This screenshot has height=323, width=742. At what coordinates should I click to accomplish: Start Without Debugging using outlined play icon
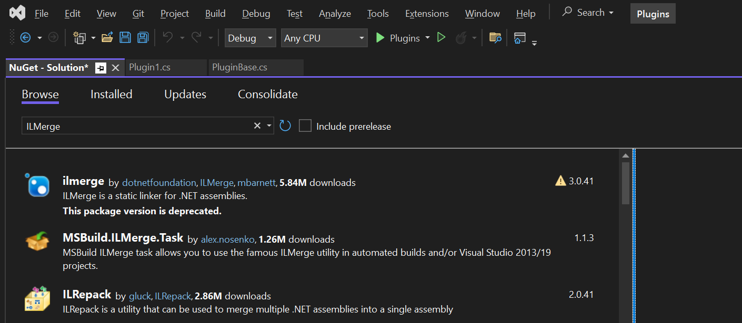click(x=442, y=38)
